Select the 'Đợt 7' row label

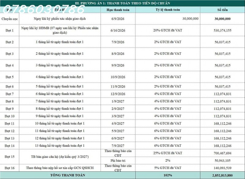point(9,94)
